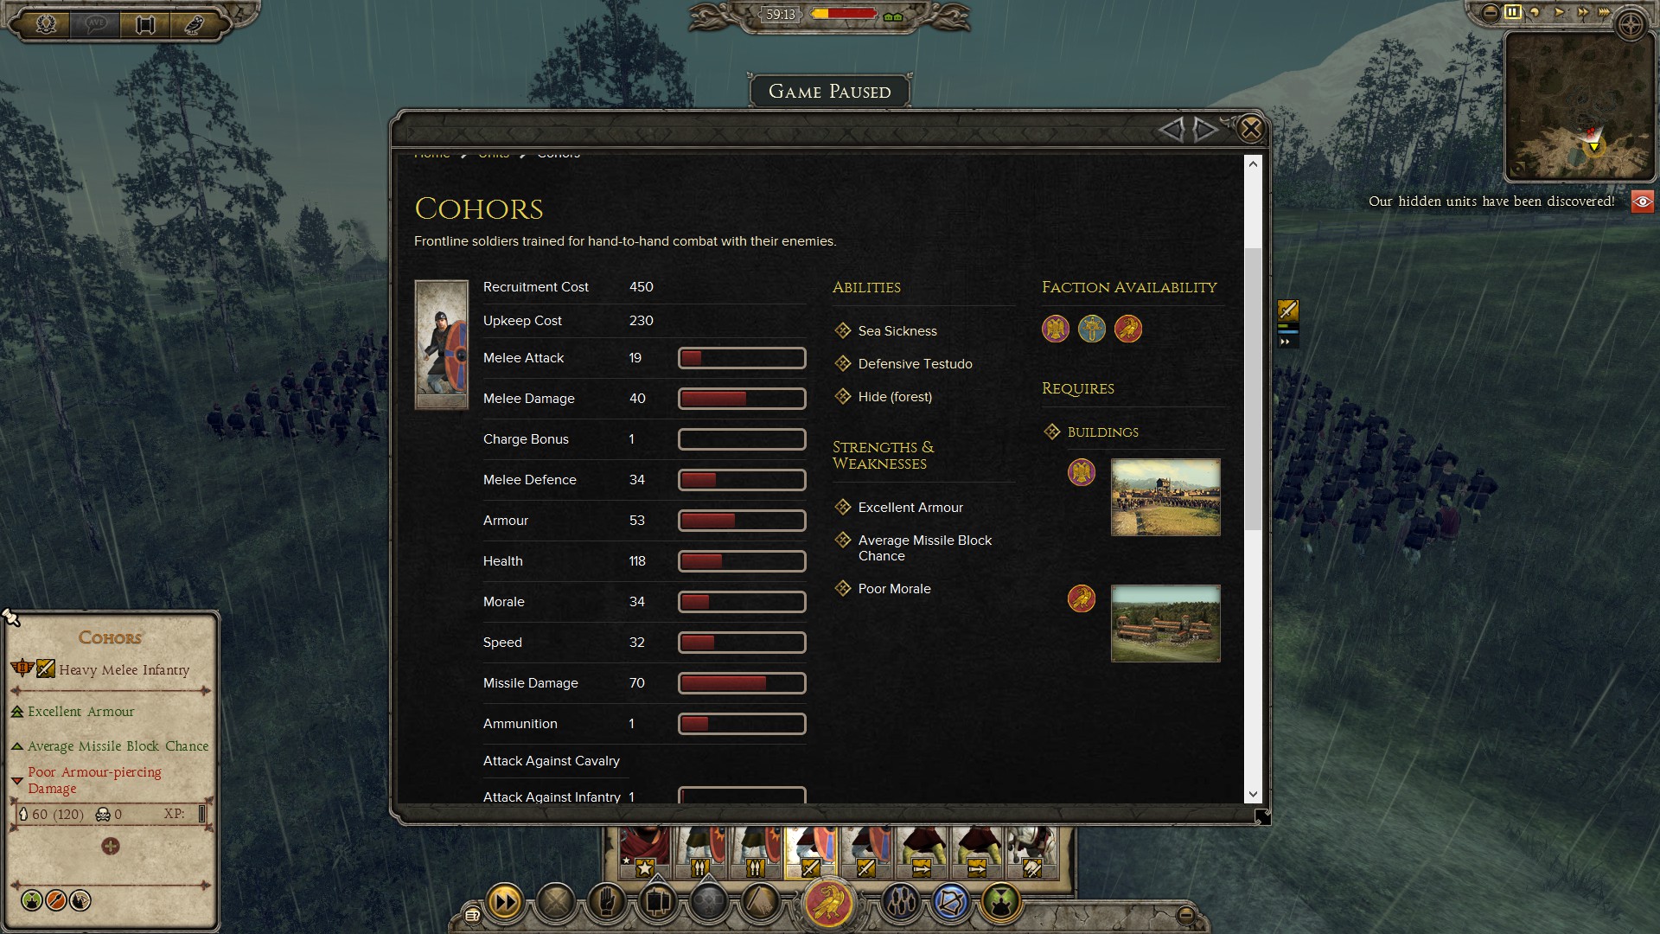
Task: Open Defensive Testudo ability link
Action: (915, 364)
